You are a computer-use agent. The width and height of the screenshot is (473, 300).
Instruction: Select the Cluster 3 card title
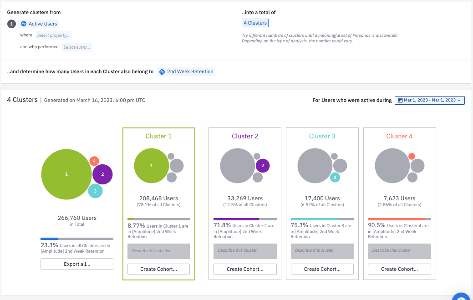coord(322,136)
